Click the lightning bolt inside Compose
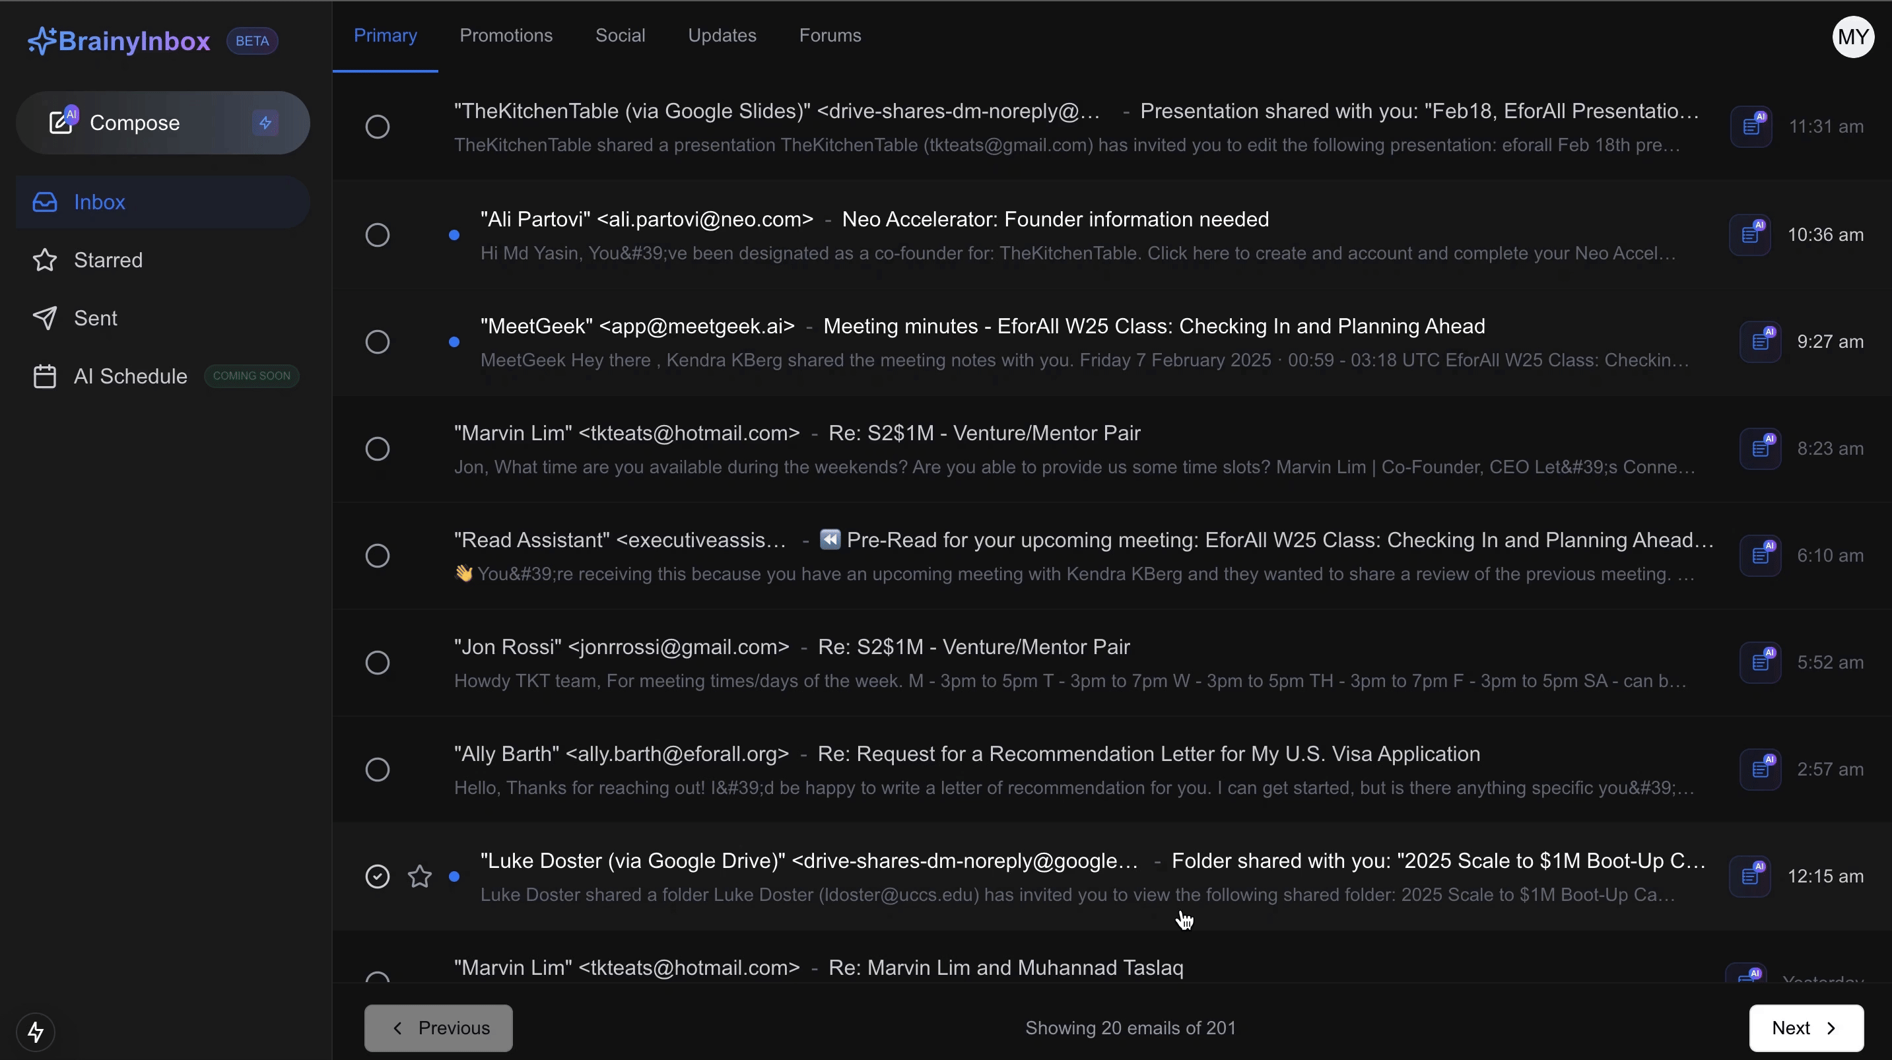This screenshot has height=1060, width=1892. click(265, 123)
